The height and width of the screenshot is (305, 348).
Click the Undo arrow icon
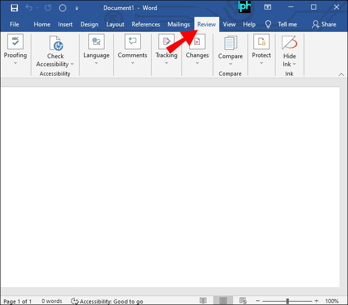29,8
